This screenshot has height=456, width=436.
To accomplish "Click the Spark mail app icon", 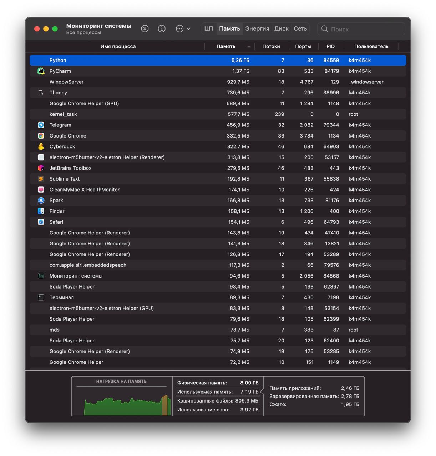I will [41, 200].
